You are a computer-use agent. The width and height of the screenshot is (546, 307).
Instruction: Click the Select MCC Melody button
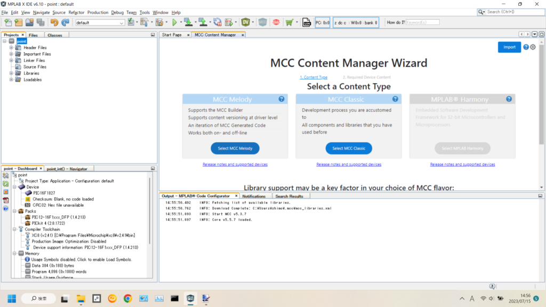pos(235,148)
